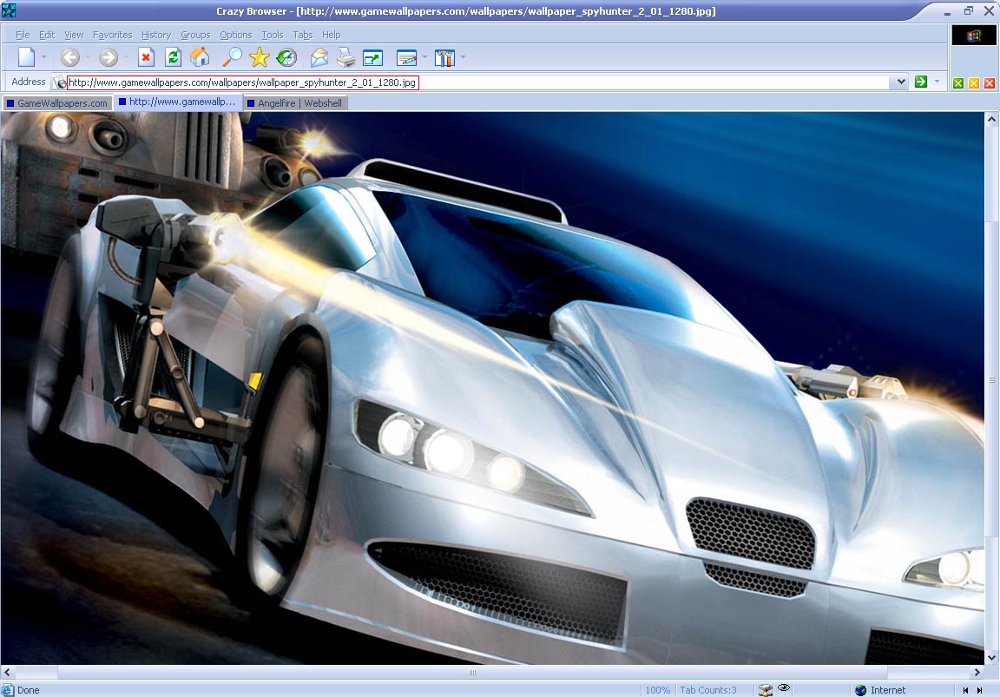The image size is (1000, 697).
Task: Toggle the eye icon in status bar
Action: click(784, 689)
